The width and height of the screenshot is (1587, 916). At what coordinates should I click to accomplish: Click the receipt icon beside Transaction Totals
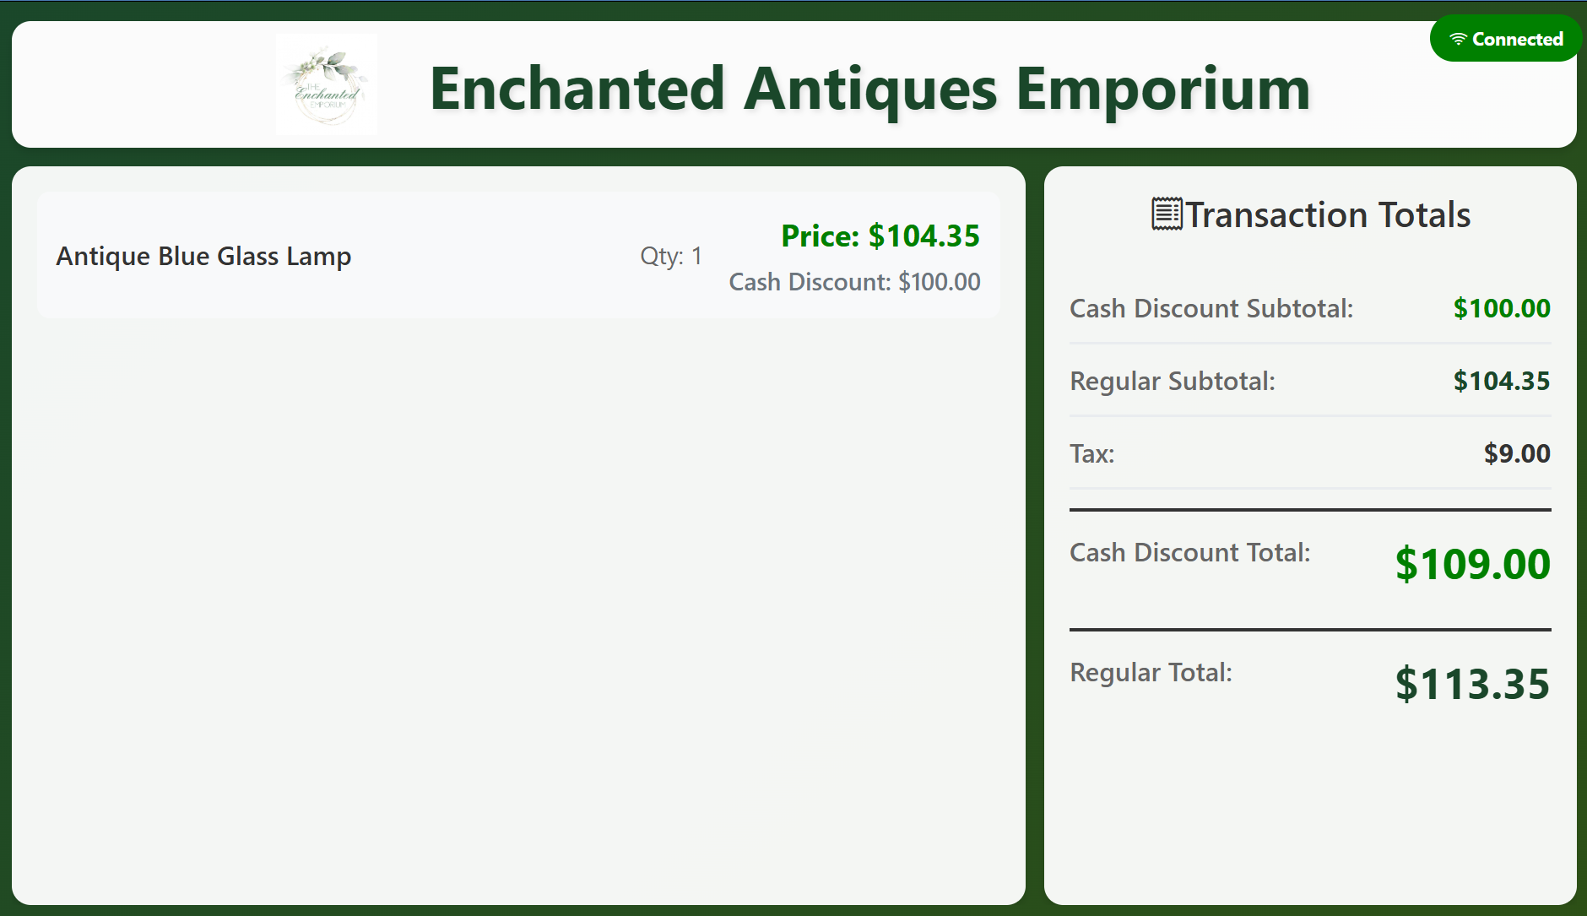click(1167, 214)
